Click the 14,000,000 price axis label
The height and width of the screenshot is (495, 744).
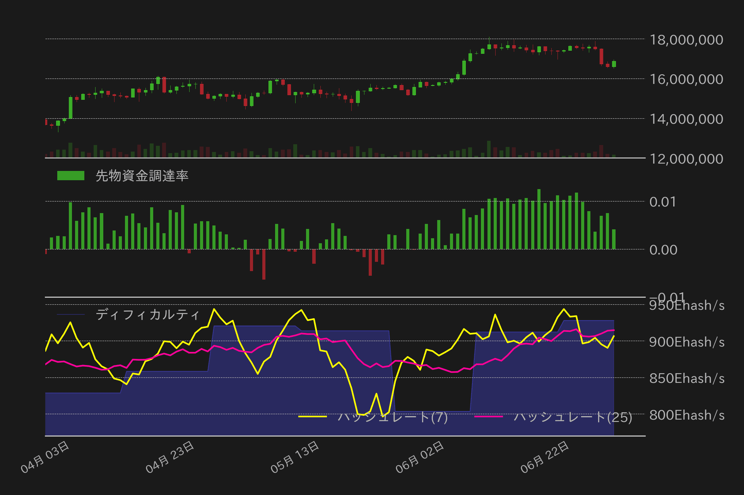tap(688, 119)
